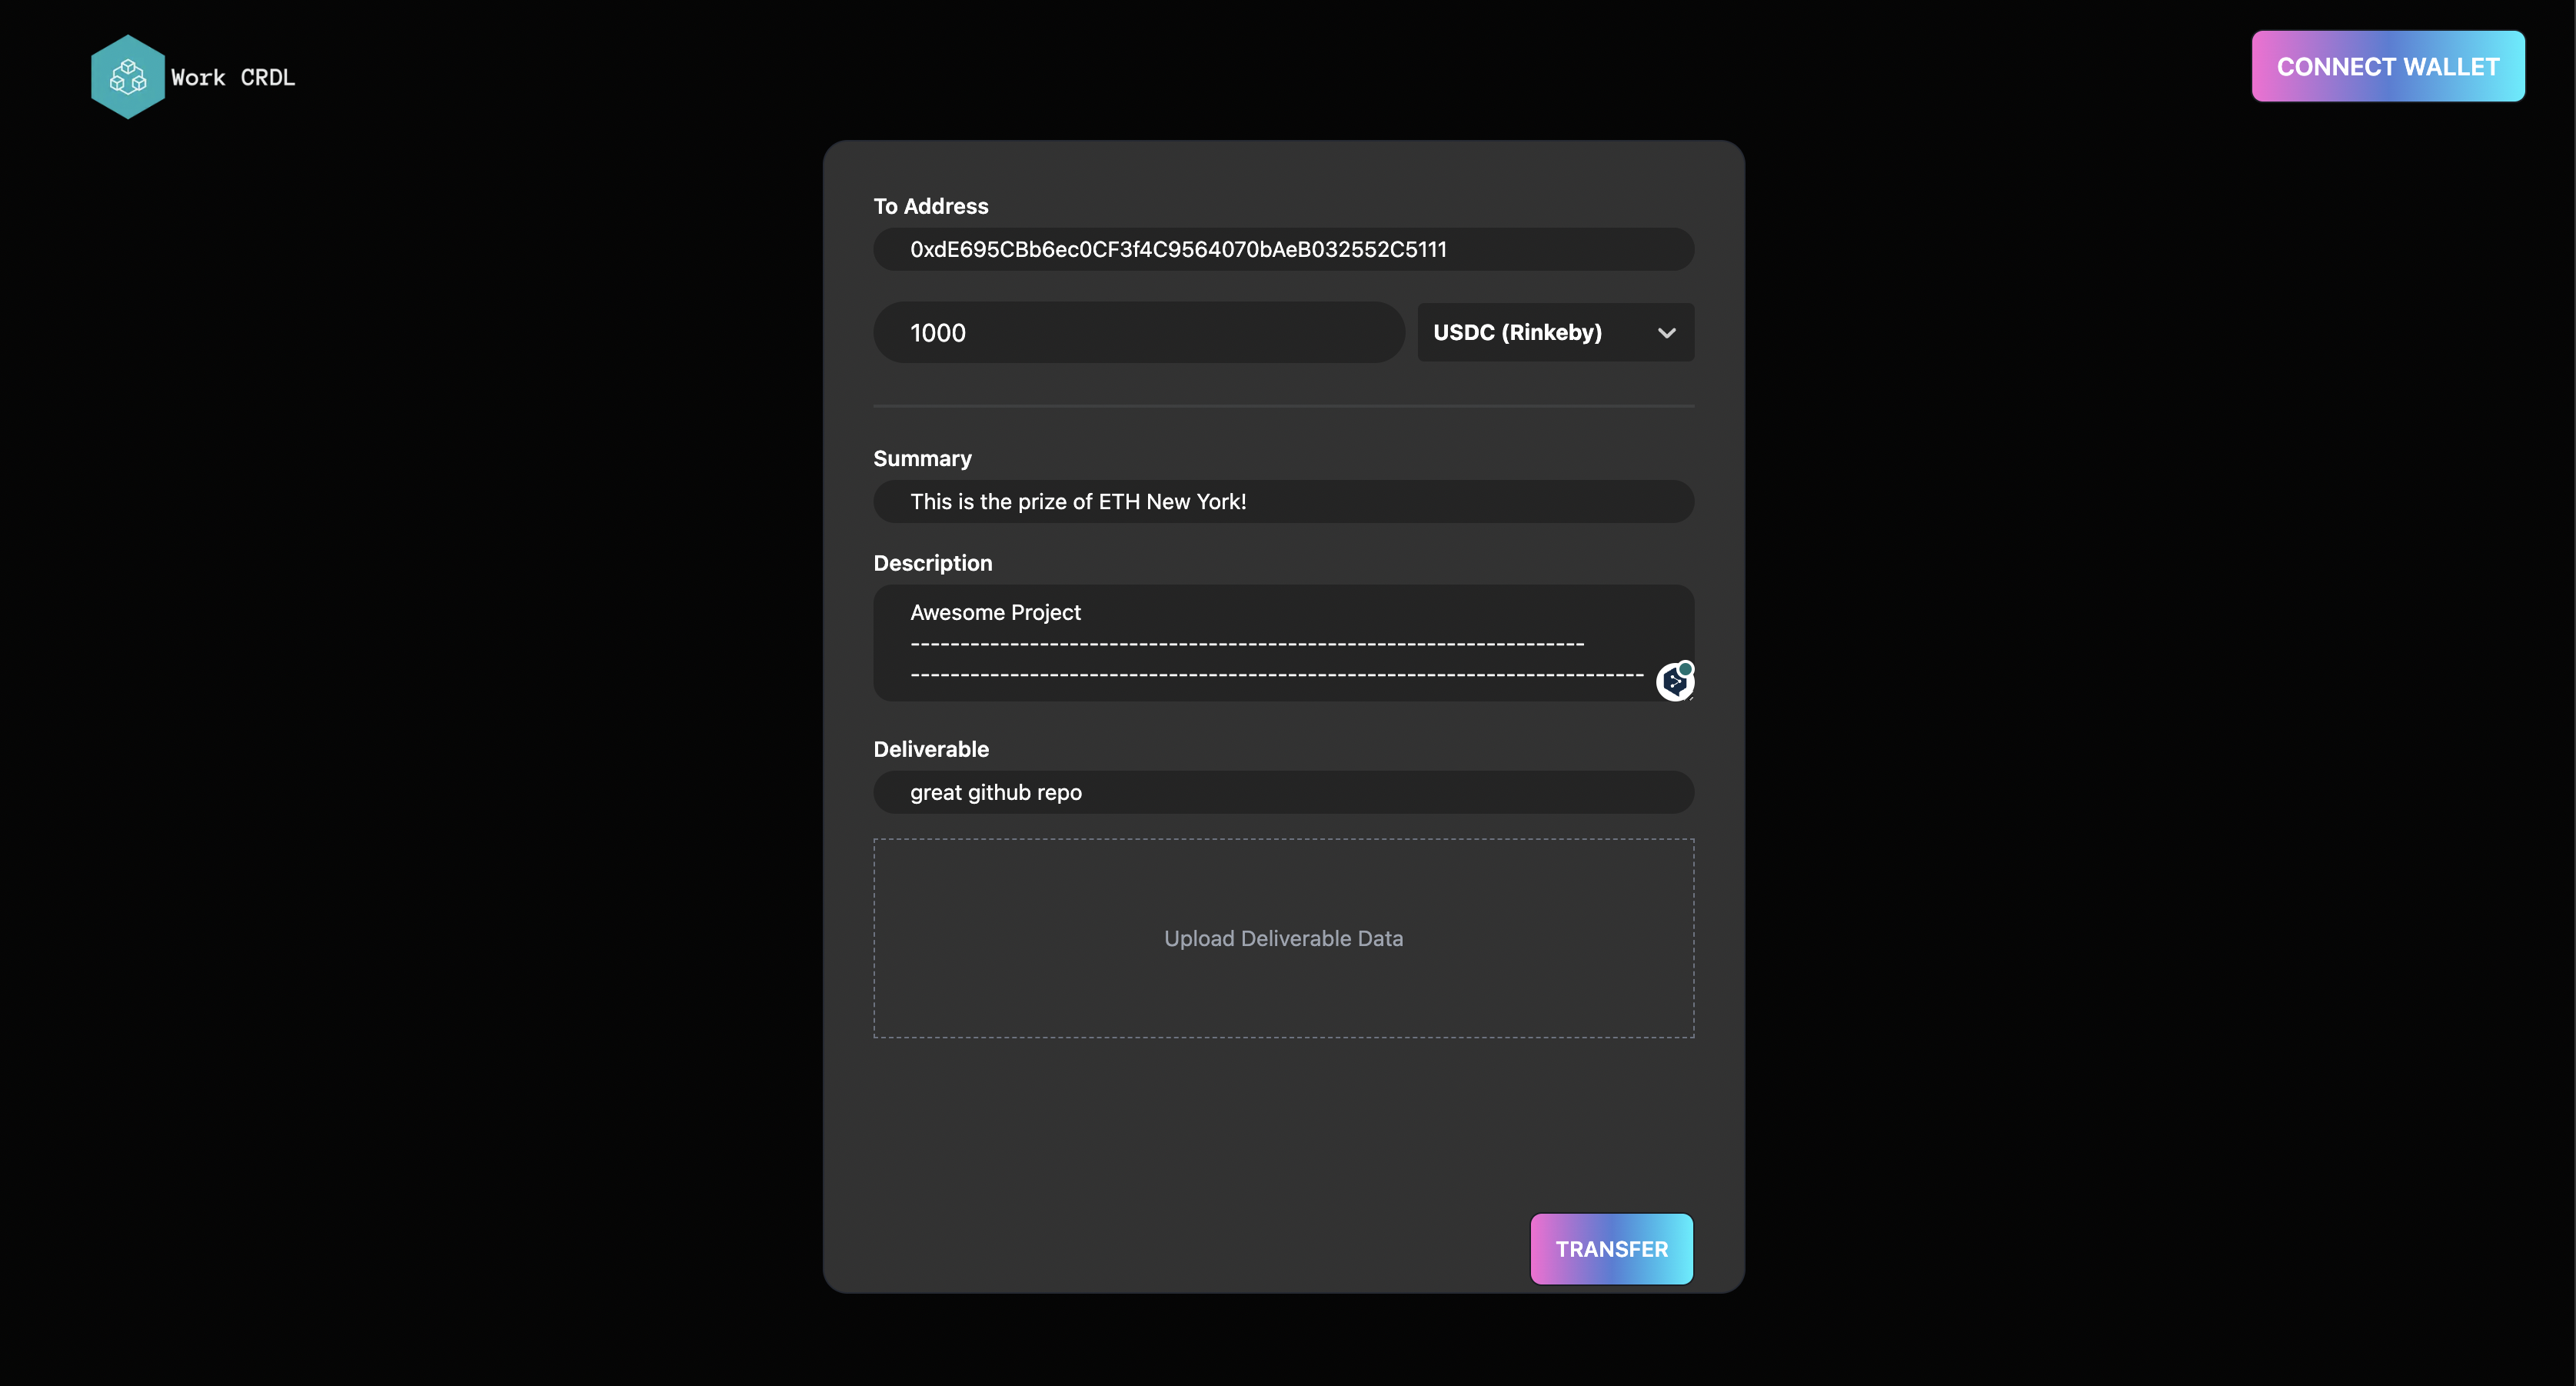Click the Description text area
This screenshot has height=1386, width=2576.
1283,642
